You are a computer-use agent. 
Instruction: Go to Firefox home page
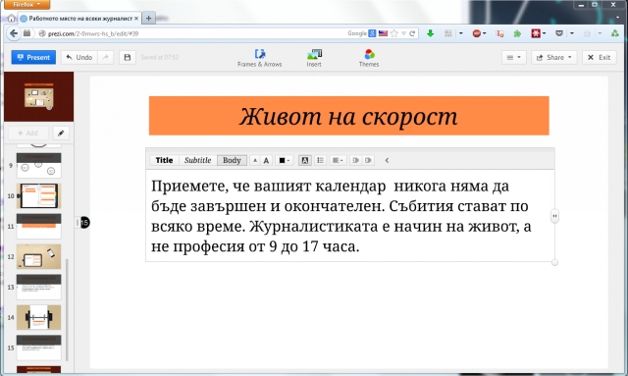pos(11,18)
